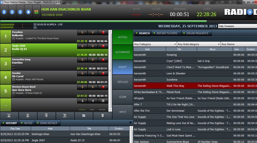Toggle the AUTOMATED mode button
257x143 pixels.
pos(122,52)
